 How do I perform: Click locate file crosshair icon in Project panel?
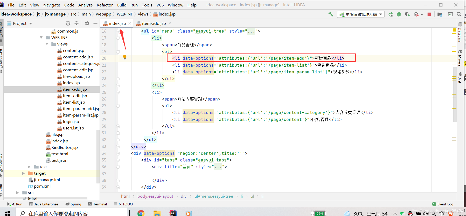(68, 23)
